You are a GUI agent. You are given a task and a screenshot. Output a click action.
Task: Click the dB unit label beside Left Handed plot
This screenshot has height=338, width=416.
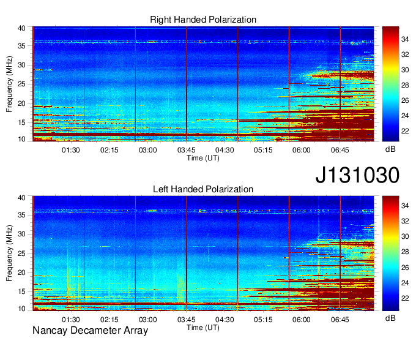click(x=390, y=318)
